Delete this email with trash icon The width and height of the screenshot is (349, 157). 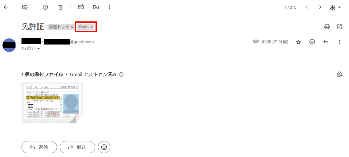coord(60,7)
